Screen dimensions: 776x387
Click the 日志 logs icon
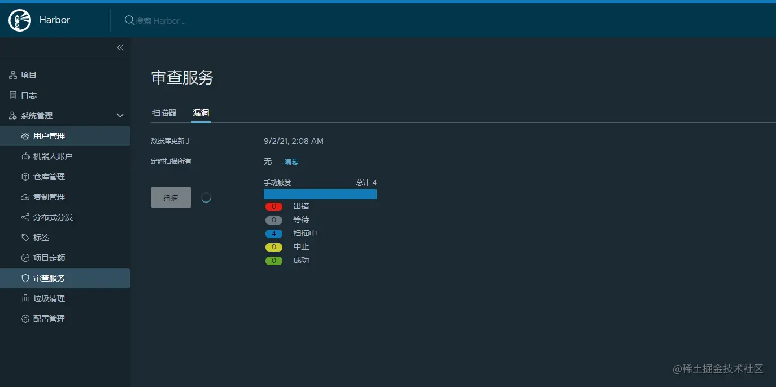tap(13, 95)
